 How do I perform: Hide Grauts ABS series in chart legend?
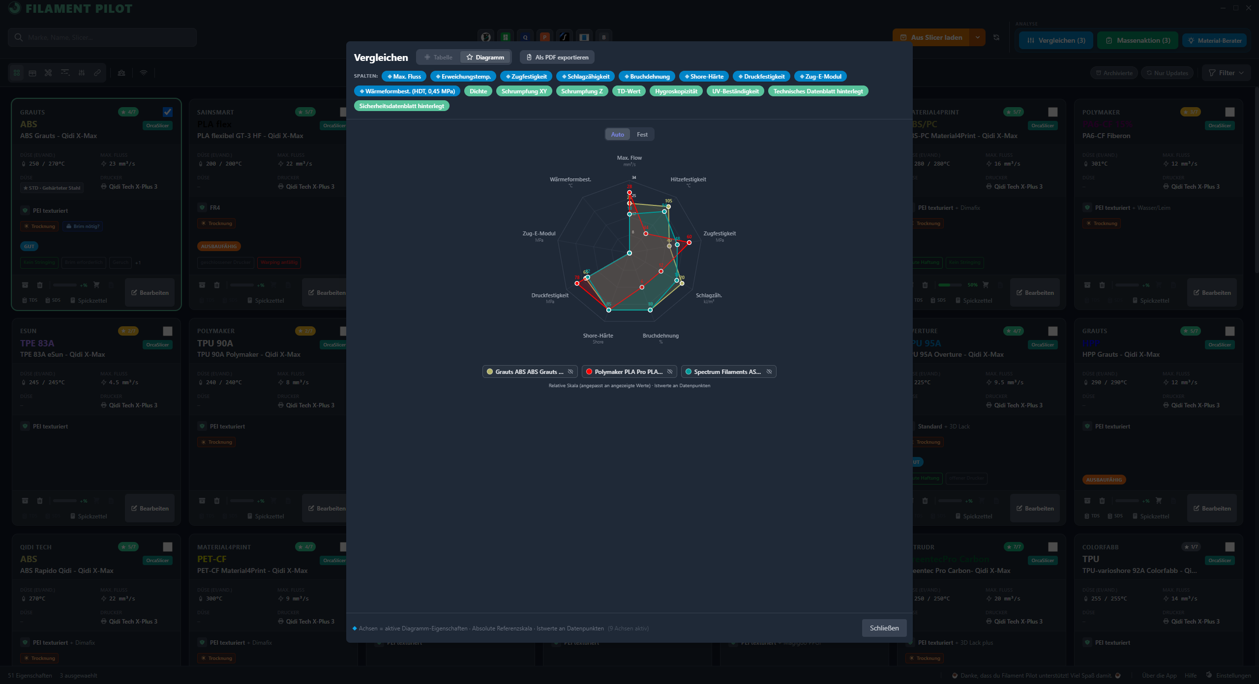(570, 372)
